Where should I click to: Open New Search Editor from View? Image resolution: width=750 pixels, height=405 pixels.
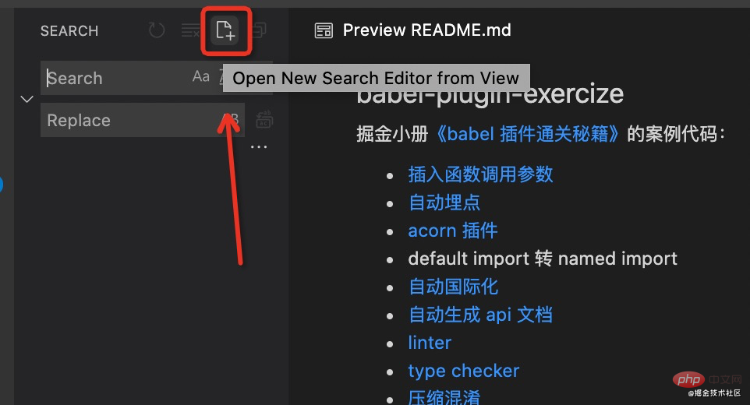(x=225, y=30)
